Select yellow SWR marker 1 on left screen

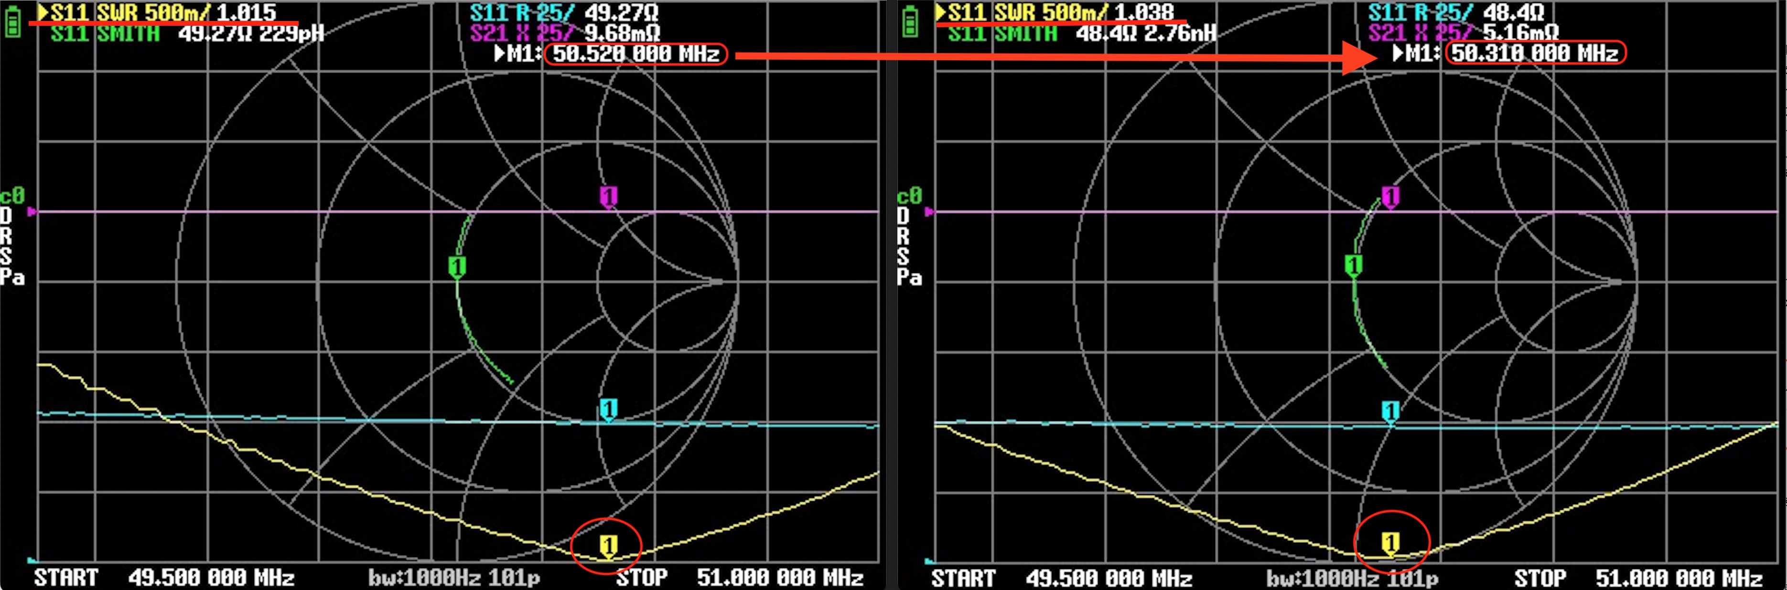pos(608,546)
